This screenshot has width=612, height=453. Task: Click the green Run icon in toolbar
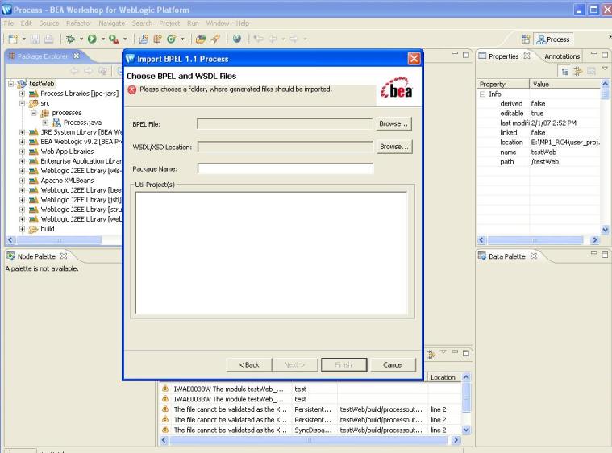coord(92,39)
